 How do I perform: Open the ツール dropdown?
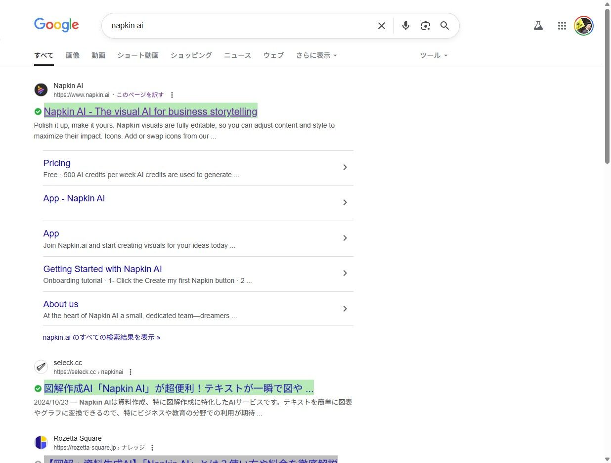point(434,55)
